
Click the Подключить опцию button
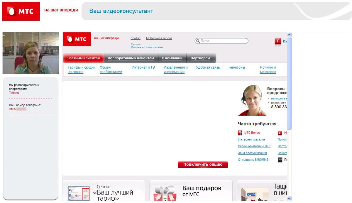coord(203,165)
